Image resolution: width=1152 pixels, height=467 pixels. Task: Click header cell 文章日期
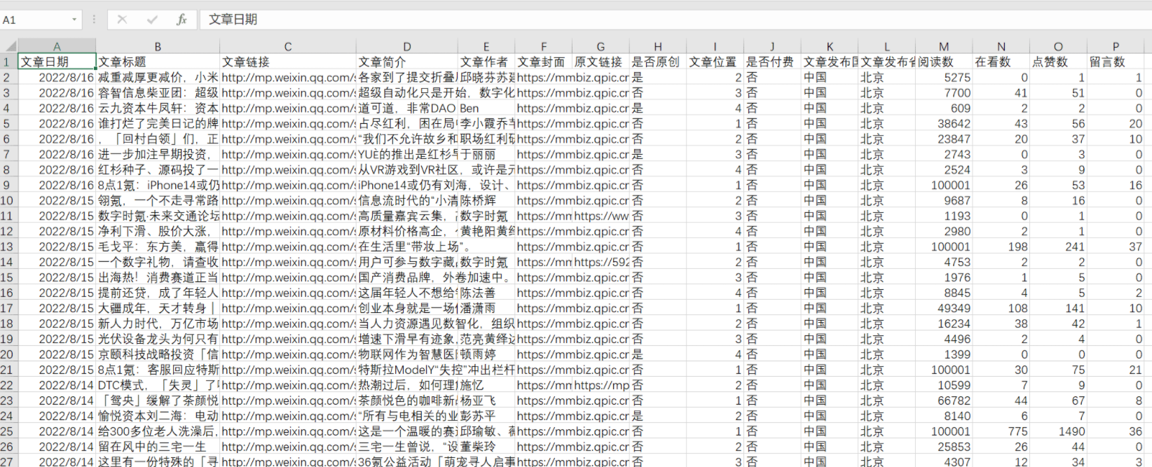click(x=57, y=62)
